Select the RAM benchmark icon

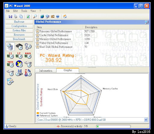click(x=28, y=56)
